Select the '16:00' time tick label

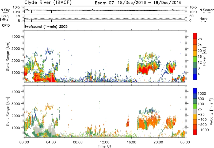point(131,142)
